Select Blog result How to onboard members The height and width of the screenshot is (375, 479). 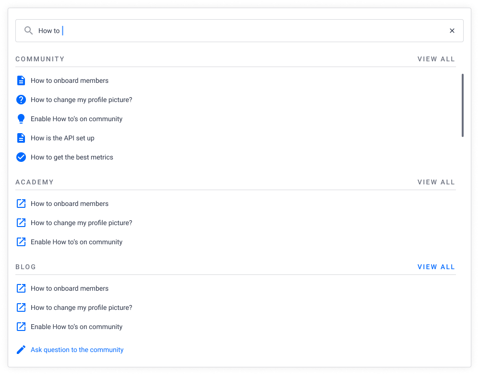coord(69,288)
